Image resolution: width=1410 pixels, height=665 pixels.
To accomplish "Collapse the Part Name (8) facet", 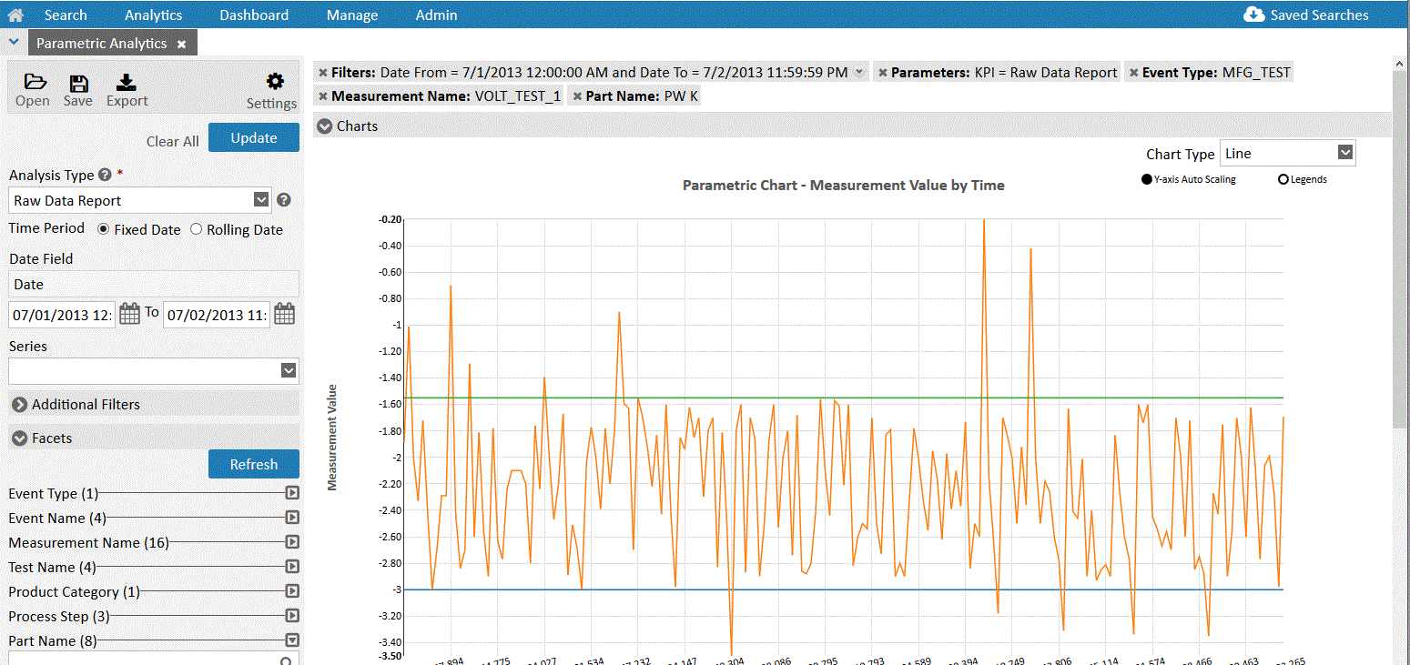I will point(292,640).
